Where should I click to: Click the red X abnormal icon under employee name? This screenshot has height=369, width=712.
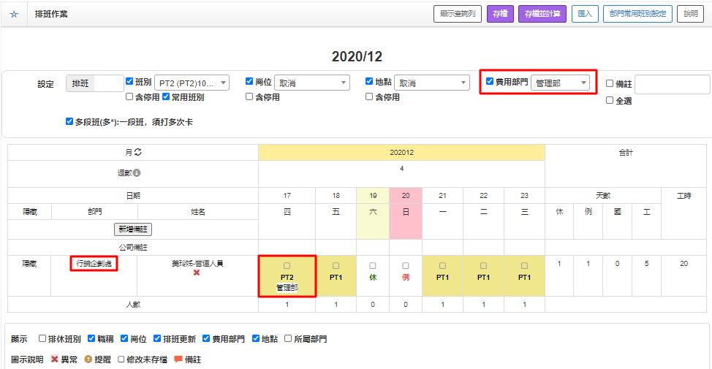[197, 273]
